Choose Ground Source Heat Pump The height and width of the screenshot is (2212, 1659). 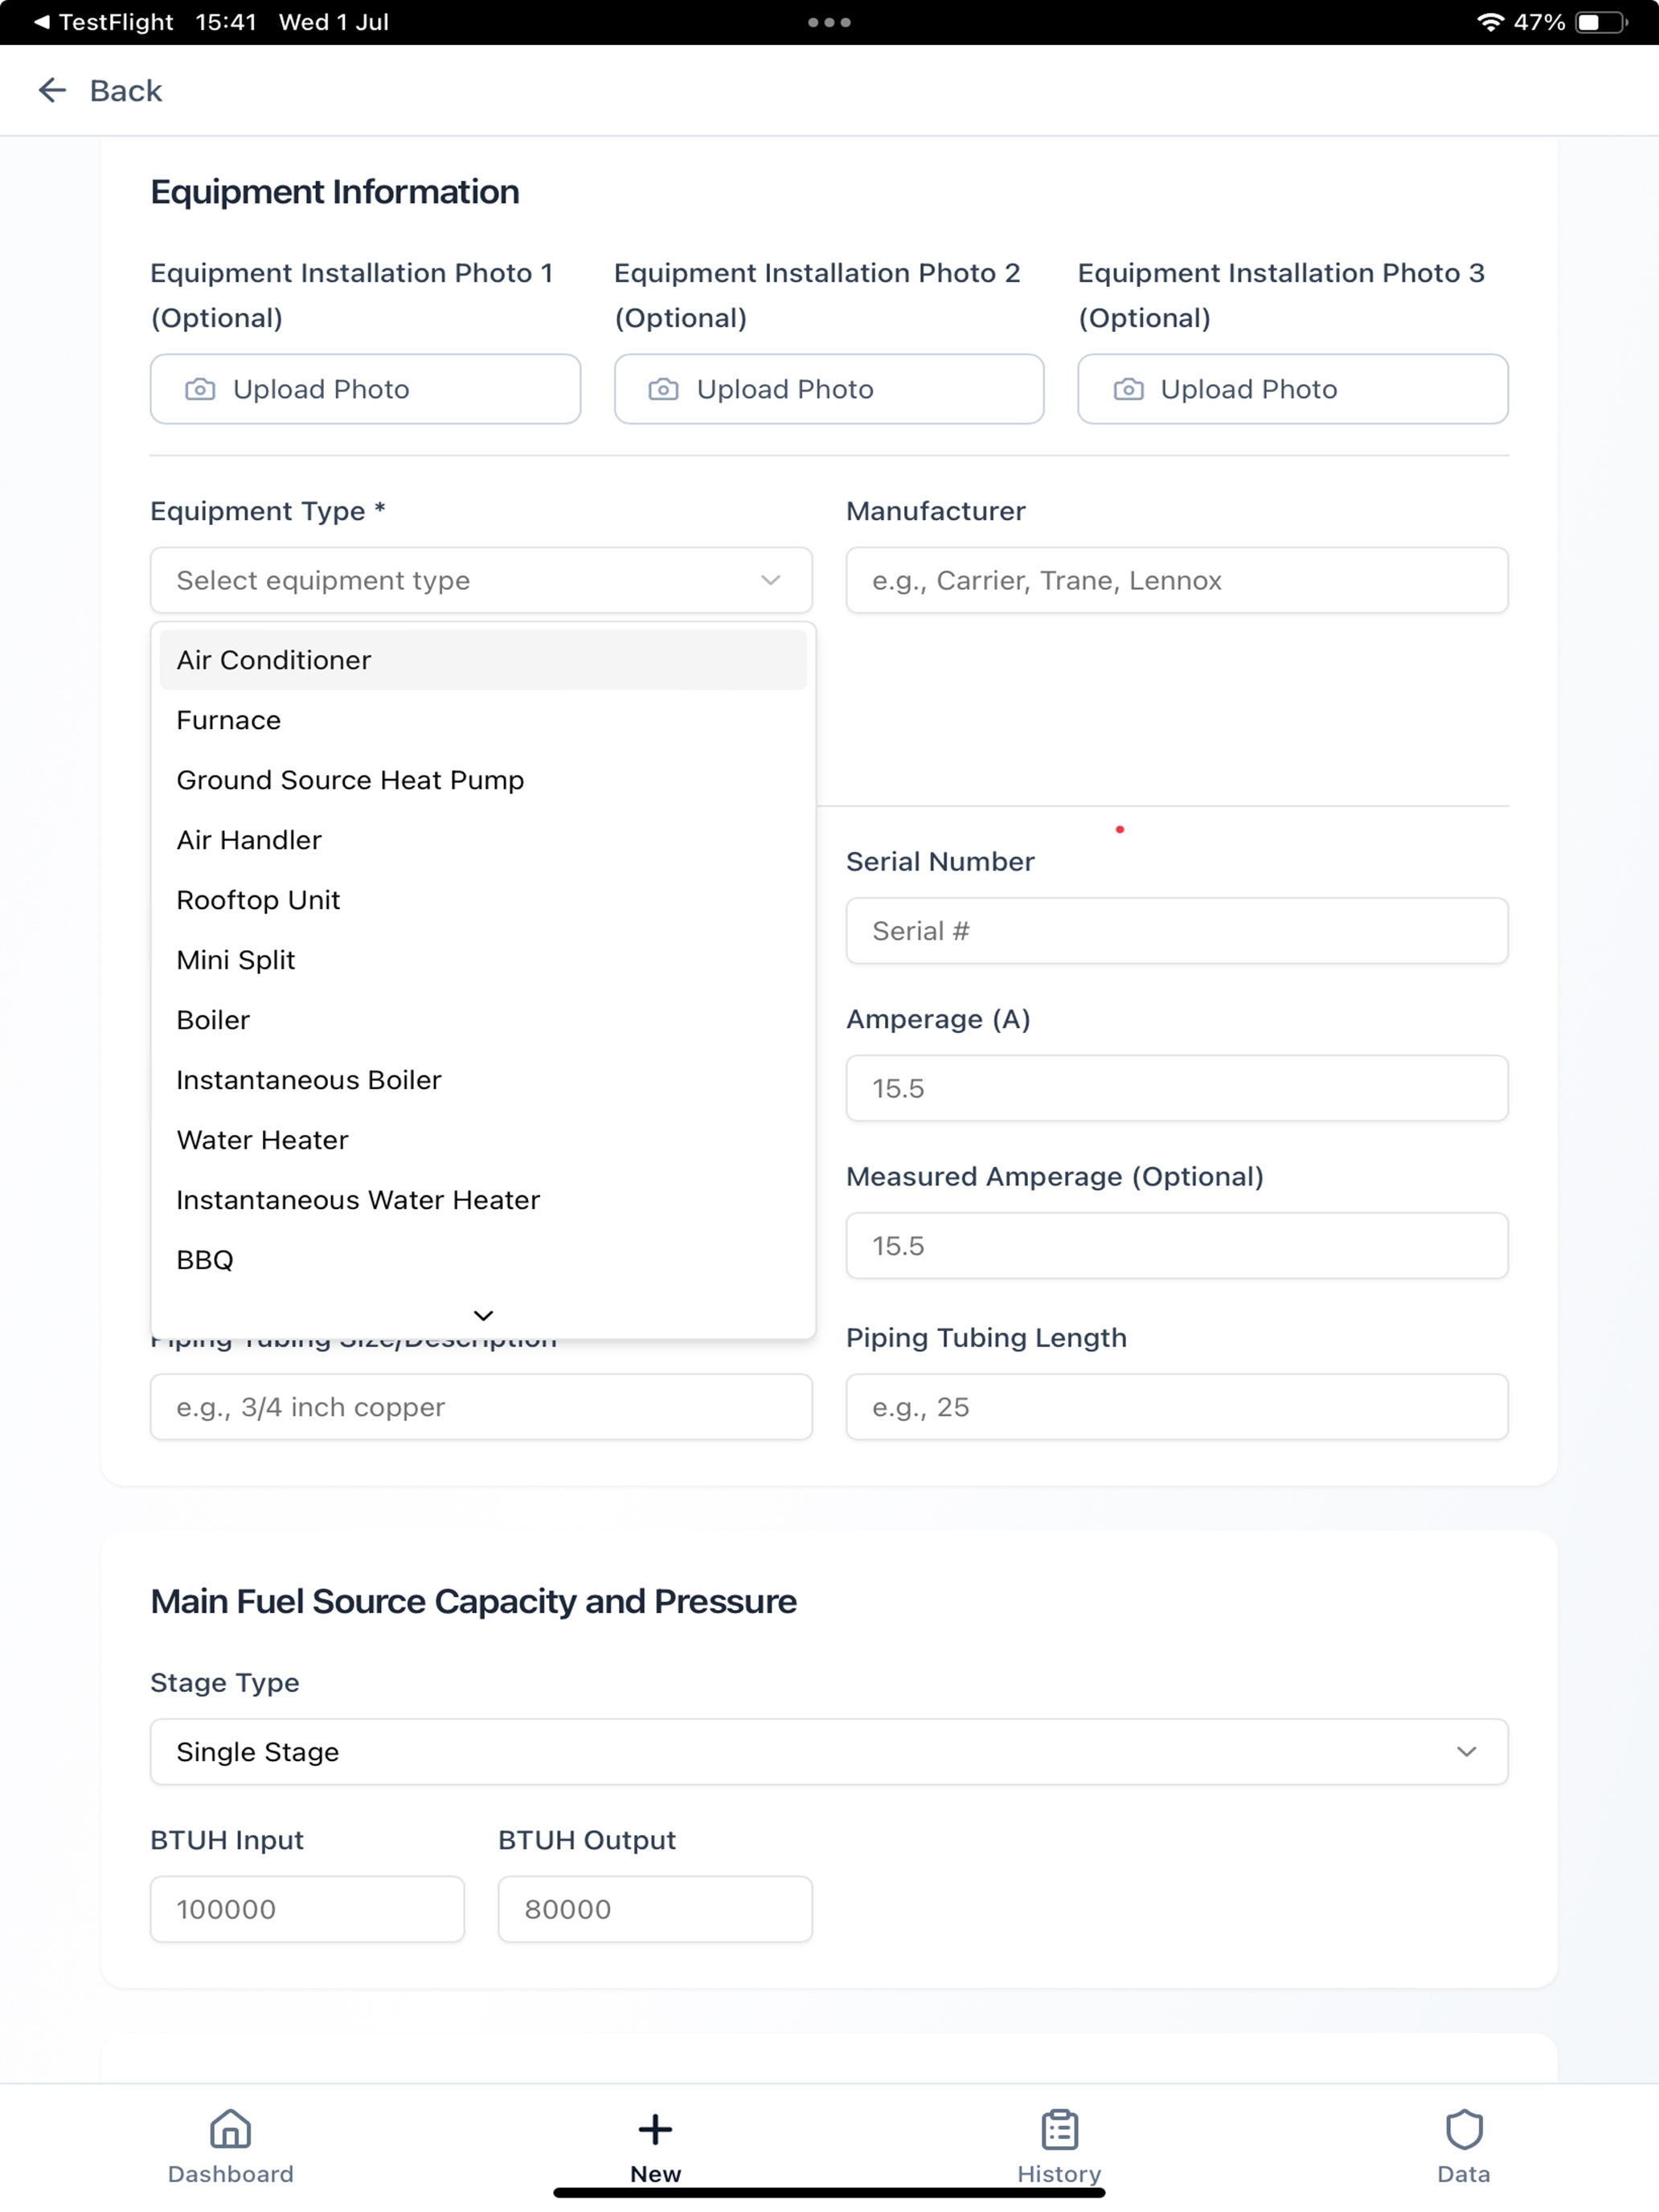click(483, 780)
